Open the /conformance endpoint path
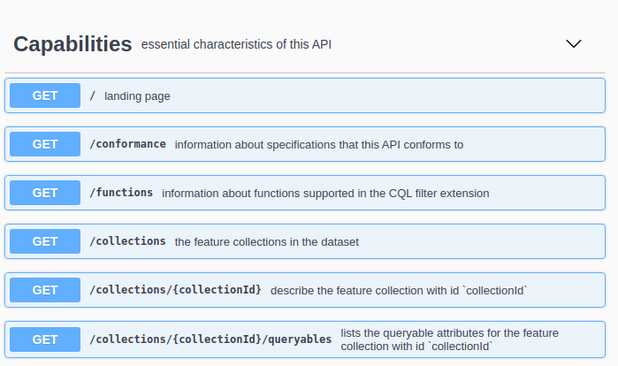Image resolution: width=618 pixels, height=366 pixels. pyautogui.click(x=127, y=144)
